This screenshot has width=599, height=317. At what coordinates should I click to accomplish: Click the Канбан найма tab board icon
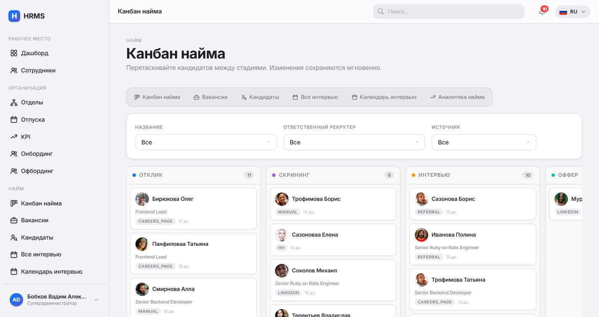137,97
